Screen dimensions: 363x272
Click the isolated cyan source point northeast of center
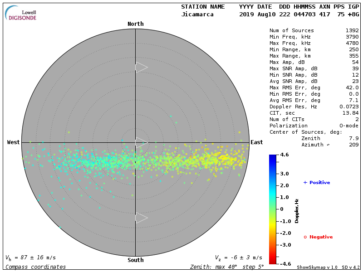pyautogui.click(x=171, y=116)
